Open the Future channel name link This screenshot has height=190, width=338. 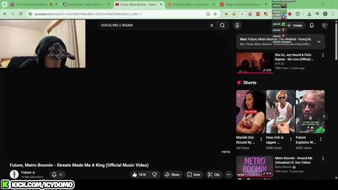point(26,173)
